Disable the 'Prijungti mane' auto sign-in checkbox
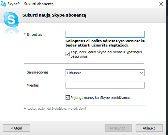168x135 pixels. tap(68, 97)
